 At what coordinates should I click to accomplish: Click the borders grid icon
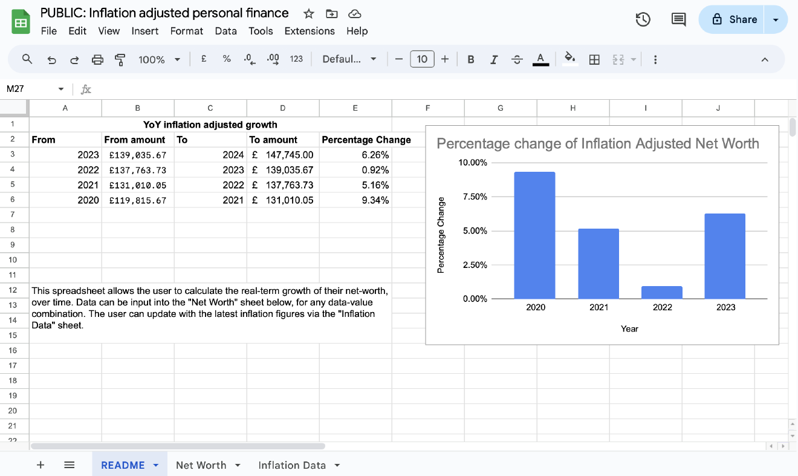tap(594, 59)
